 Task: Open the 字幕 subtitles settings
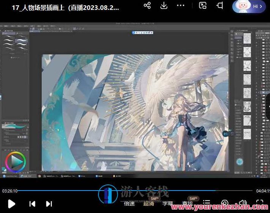click(168, 204)
